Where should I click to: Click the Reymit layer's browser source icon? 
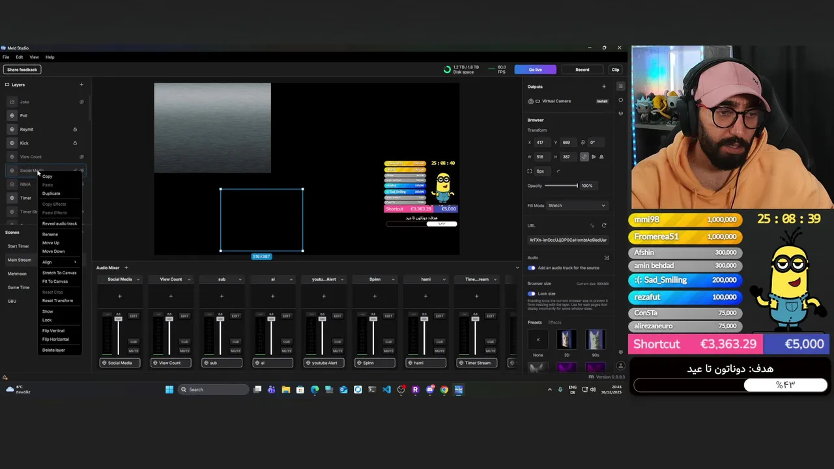click(12, 129)
